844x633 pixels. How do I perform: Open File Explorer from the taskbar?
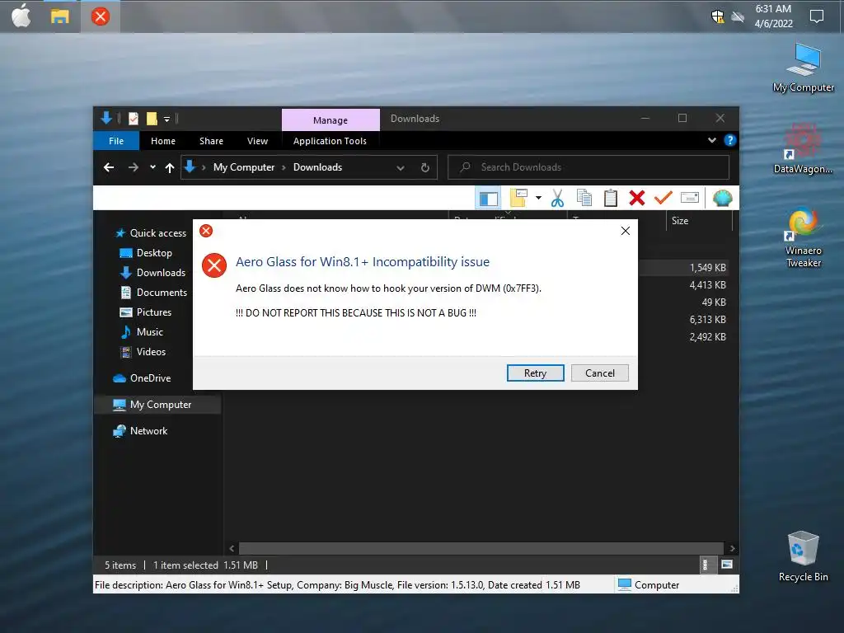(x=59, y=16)
